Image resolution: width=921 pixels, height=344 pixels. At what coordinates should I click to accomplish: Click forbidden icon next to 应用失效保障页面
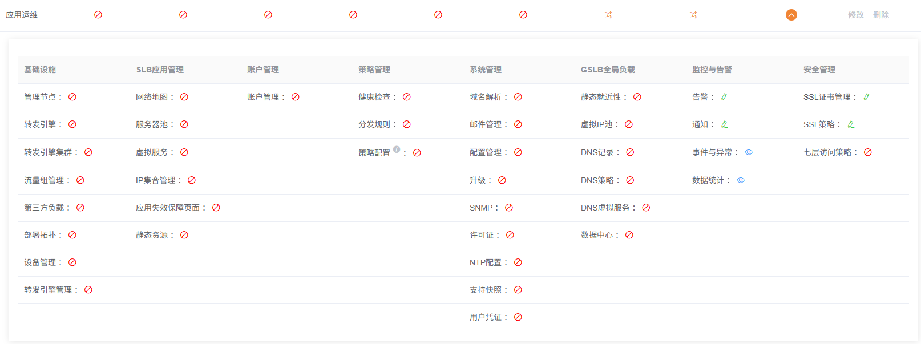216,208
